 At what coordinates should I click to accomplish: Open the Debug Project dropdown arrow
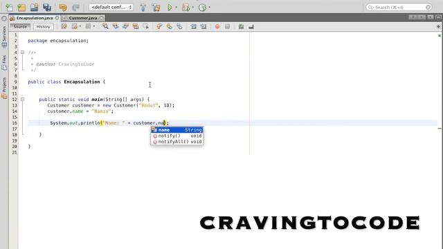[x=193, y=8]
